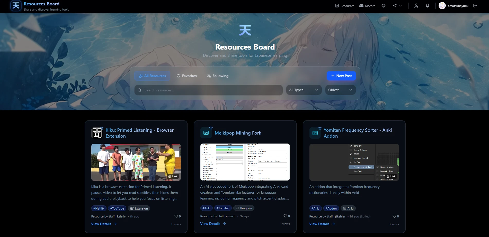Open the All Types filter dropdown
Viewport: 489px width, 237px height.
pos(304,90)
